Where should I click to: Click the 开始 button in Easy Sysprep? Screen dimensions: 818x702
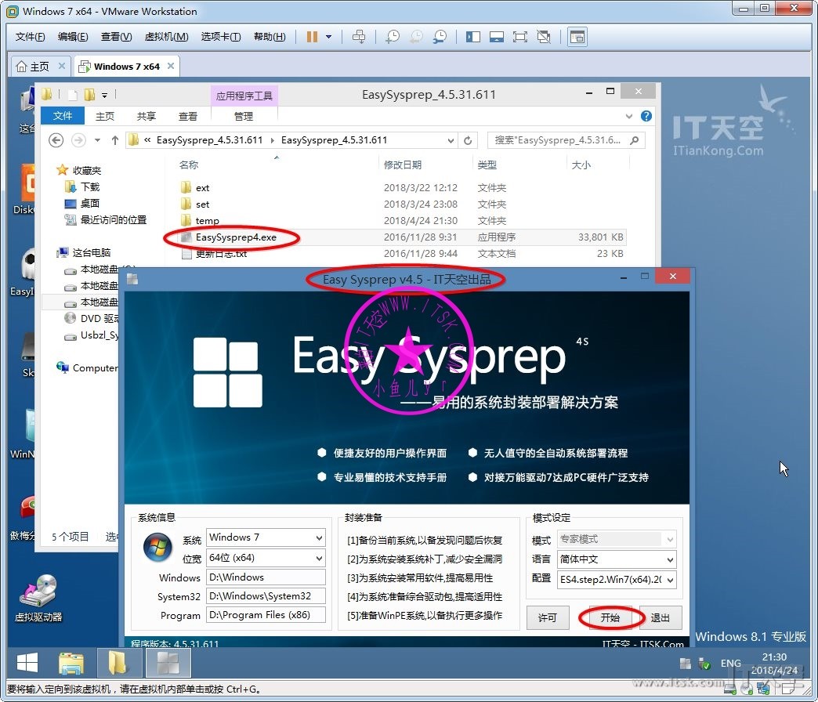[x=610, y=617]
